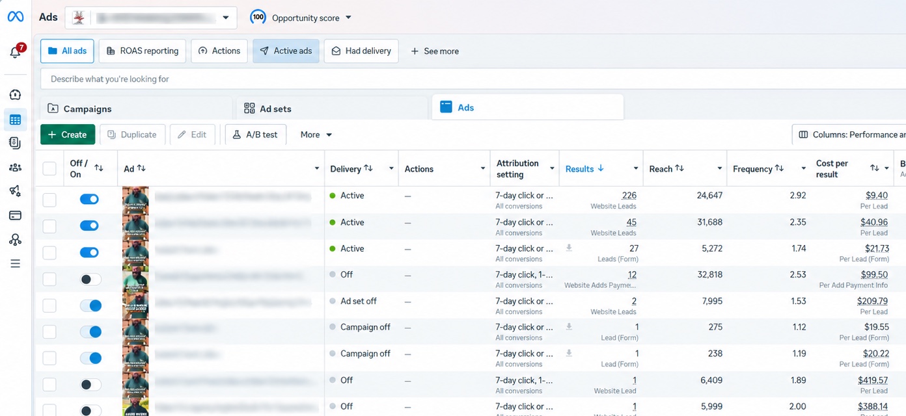Expand the Opportunity score dropdown arrow

click(x=348, y=18)
